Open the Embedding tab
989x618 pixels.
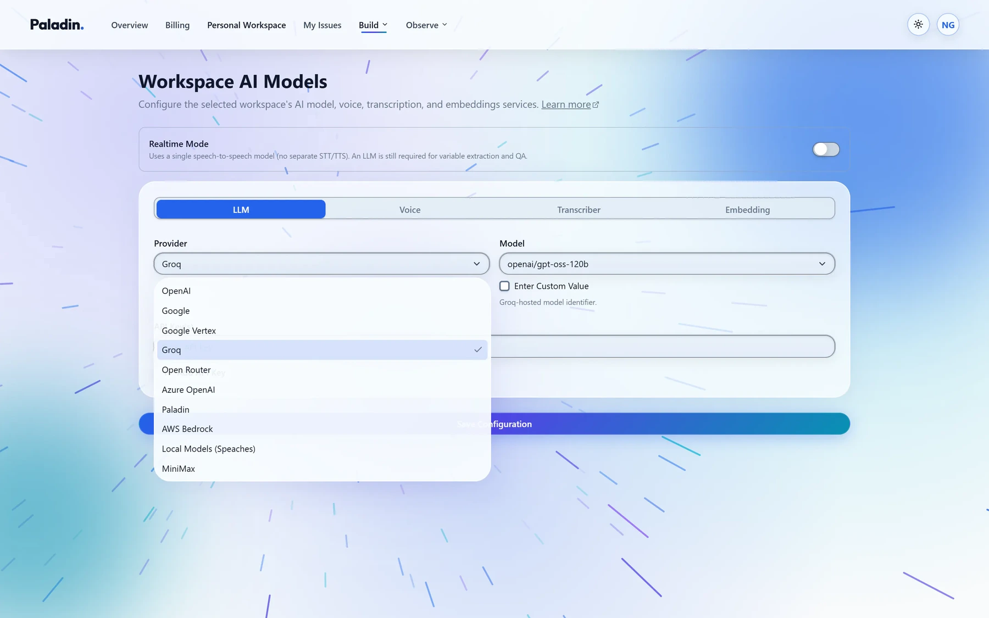click(747, 210)
